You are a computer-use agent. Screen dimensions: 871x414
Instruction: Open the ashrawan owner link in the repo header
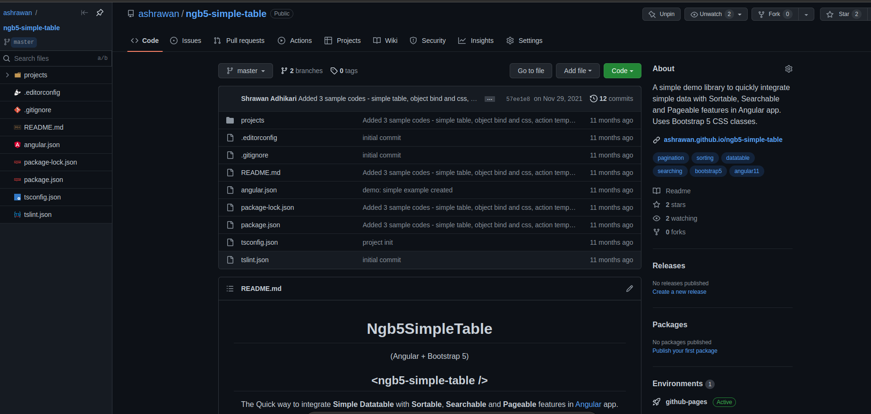[159, 14]
